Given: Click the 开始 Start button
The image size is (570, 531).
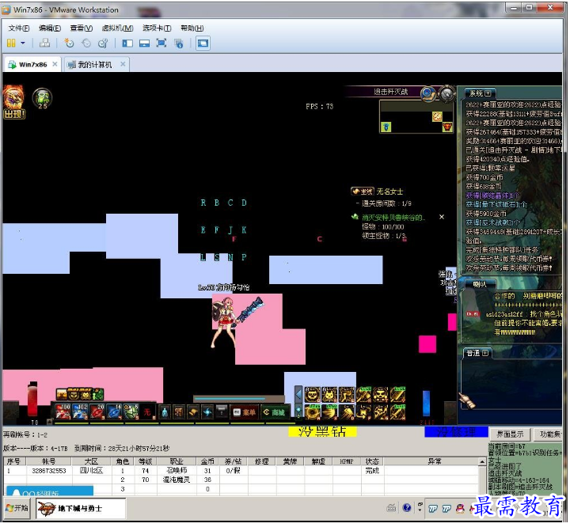Looking at the screenshot, I should click(x=17, y=508).
